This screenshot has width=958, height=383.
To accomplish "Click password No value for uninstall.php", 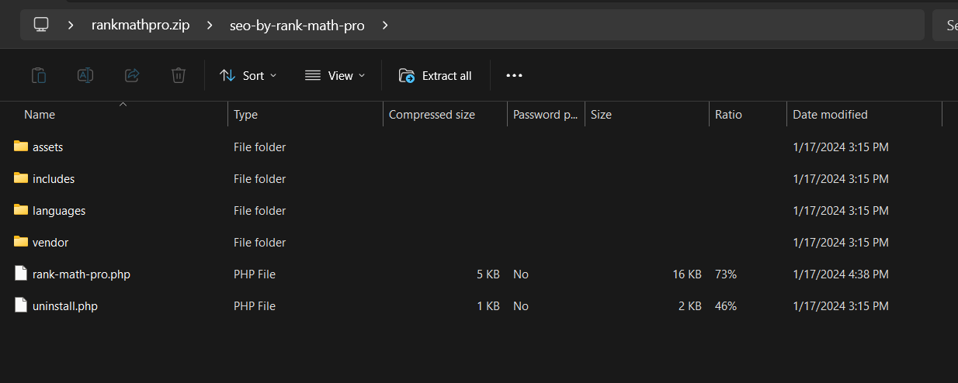I will [521, 305].
